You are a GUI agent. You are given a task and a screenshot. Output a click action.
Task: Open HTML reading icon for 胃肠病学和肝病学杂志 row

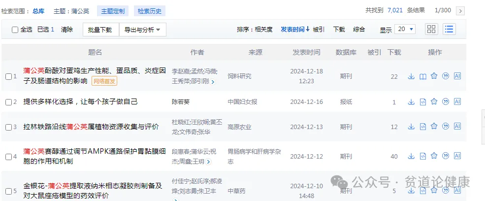423,156
